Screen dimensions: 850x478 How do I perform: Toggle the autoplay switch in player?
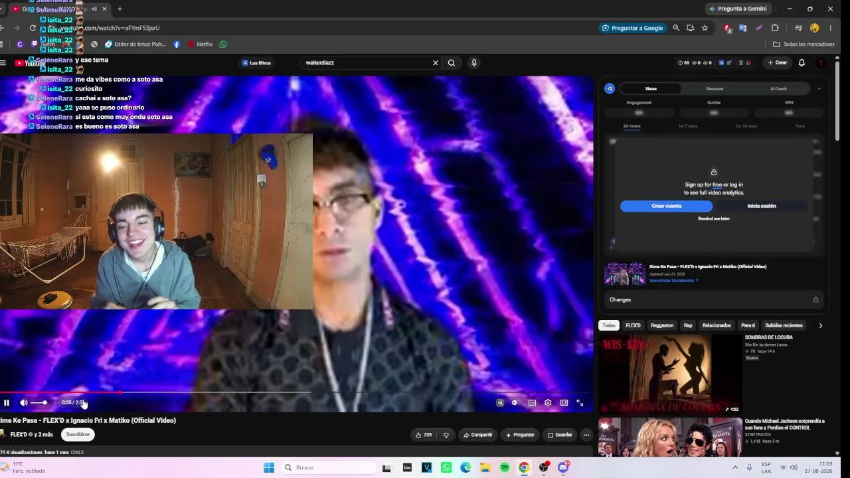pos(514,402)
